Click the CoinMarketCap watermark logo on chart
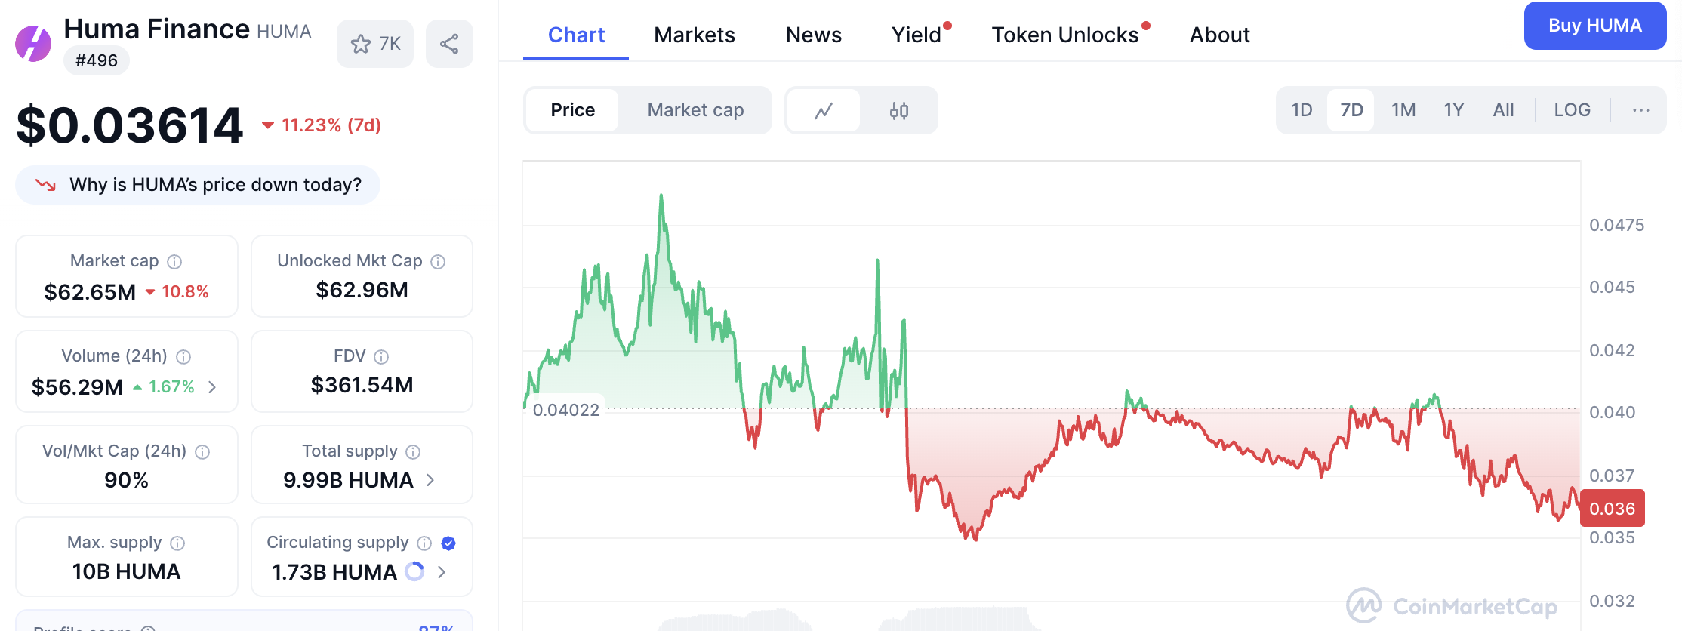 [1363, 607]
